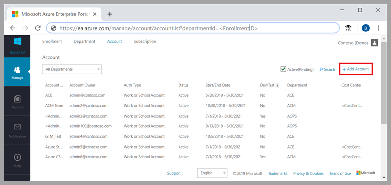This screenshot has height=185, width=391.
Task: Sort by Cost Center column header
Action: (x=351, y=85)
